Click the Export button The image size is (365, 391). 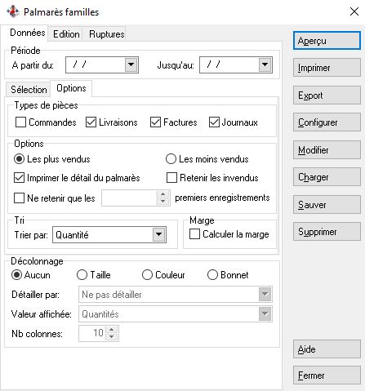click(327, 96)
